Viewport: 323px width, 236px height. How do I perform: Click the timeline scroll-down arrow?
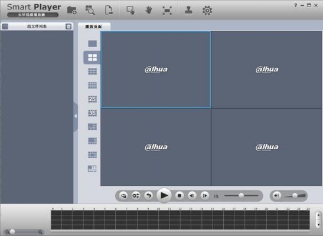click(318, 224)
